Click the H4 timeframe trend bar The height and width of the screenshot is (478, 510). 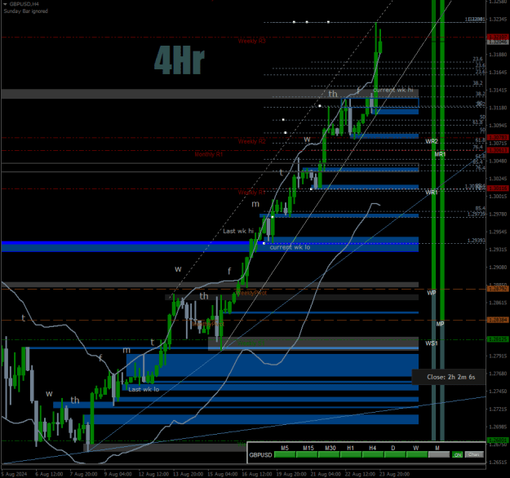point(373,454)
